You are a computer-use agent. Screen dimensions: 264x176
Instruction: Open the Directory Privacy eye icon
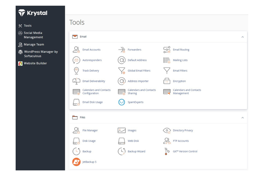[167, 130]
